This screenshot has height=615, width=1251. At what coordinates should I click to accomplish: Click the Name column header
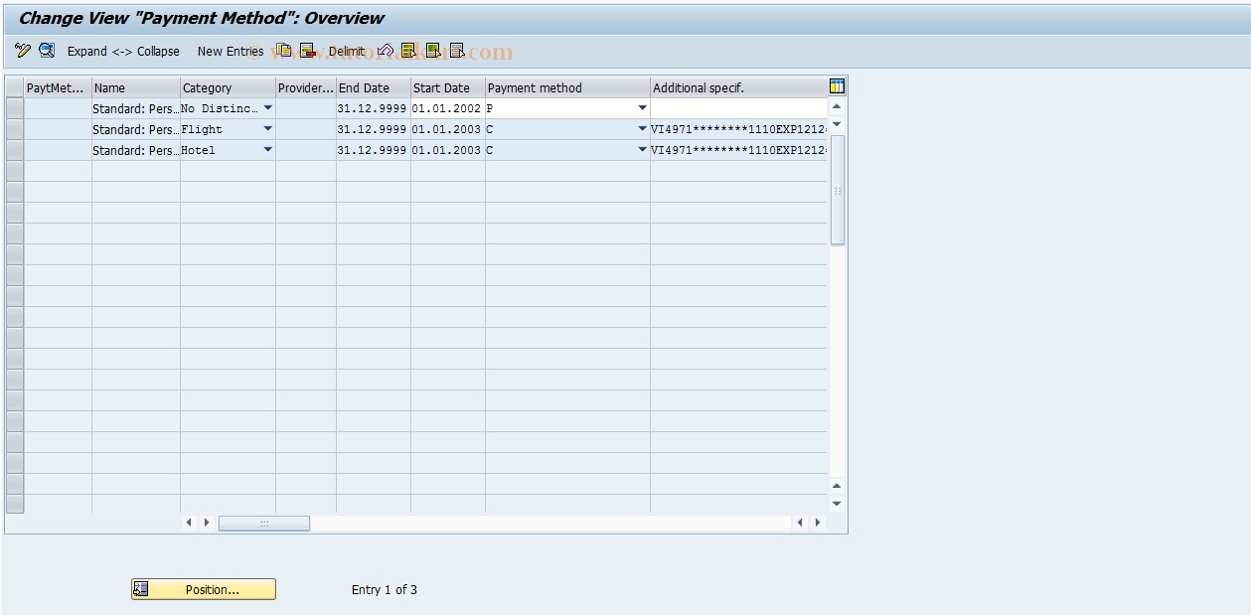[x=136, y=87]
